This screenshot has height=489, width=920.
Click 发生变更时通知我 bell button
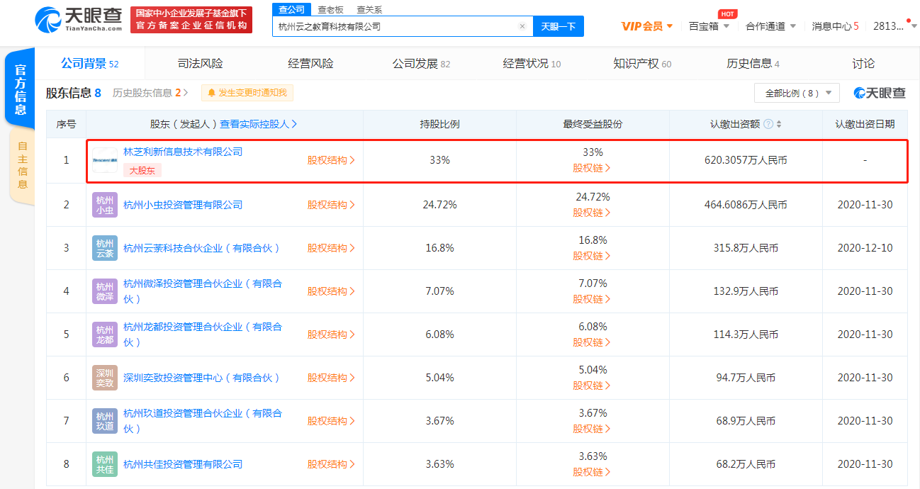[247, 93]
